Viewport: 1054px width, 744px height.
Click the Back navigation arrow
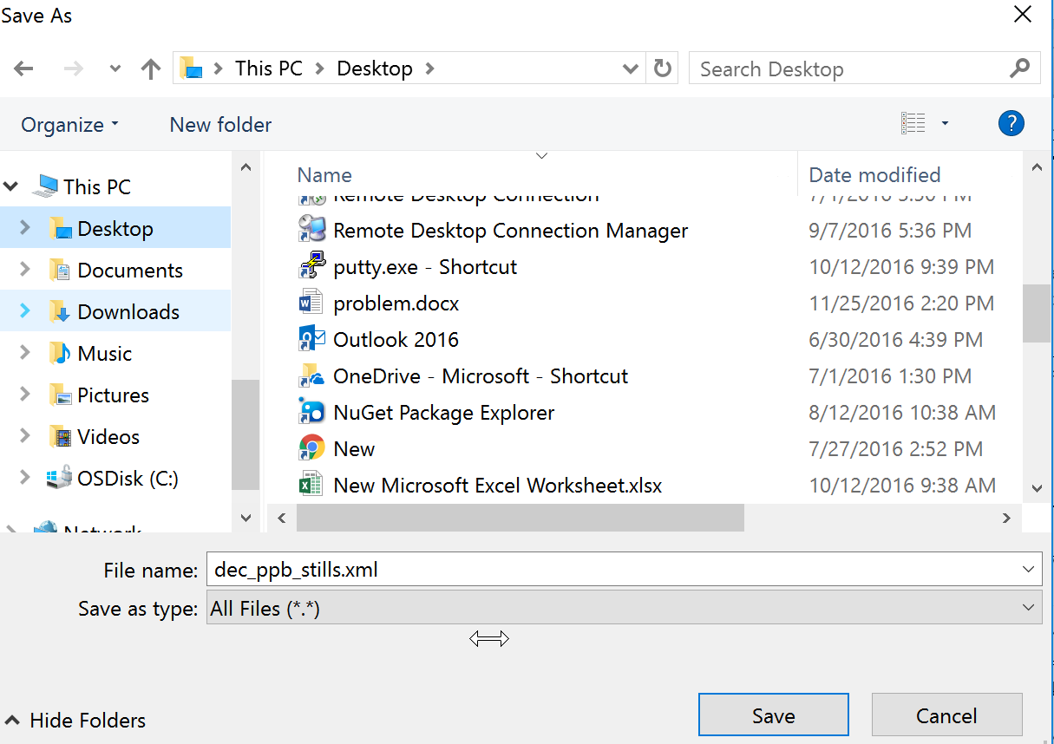click(23, 68)
